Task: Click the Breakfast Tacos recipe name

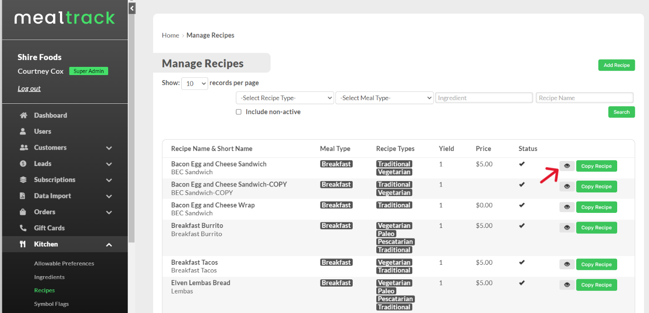Action: (195, 263)
